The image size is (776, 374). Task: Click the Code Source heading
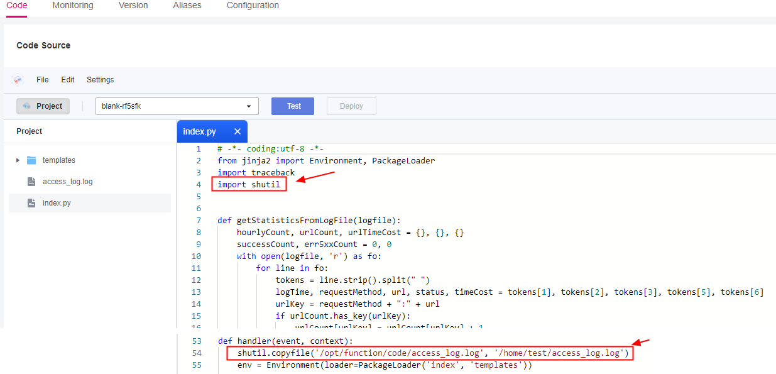pos(43,45)
